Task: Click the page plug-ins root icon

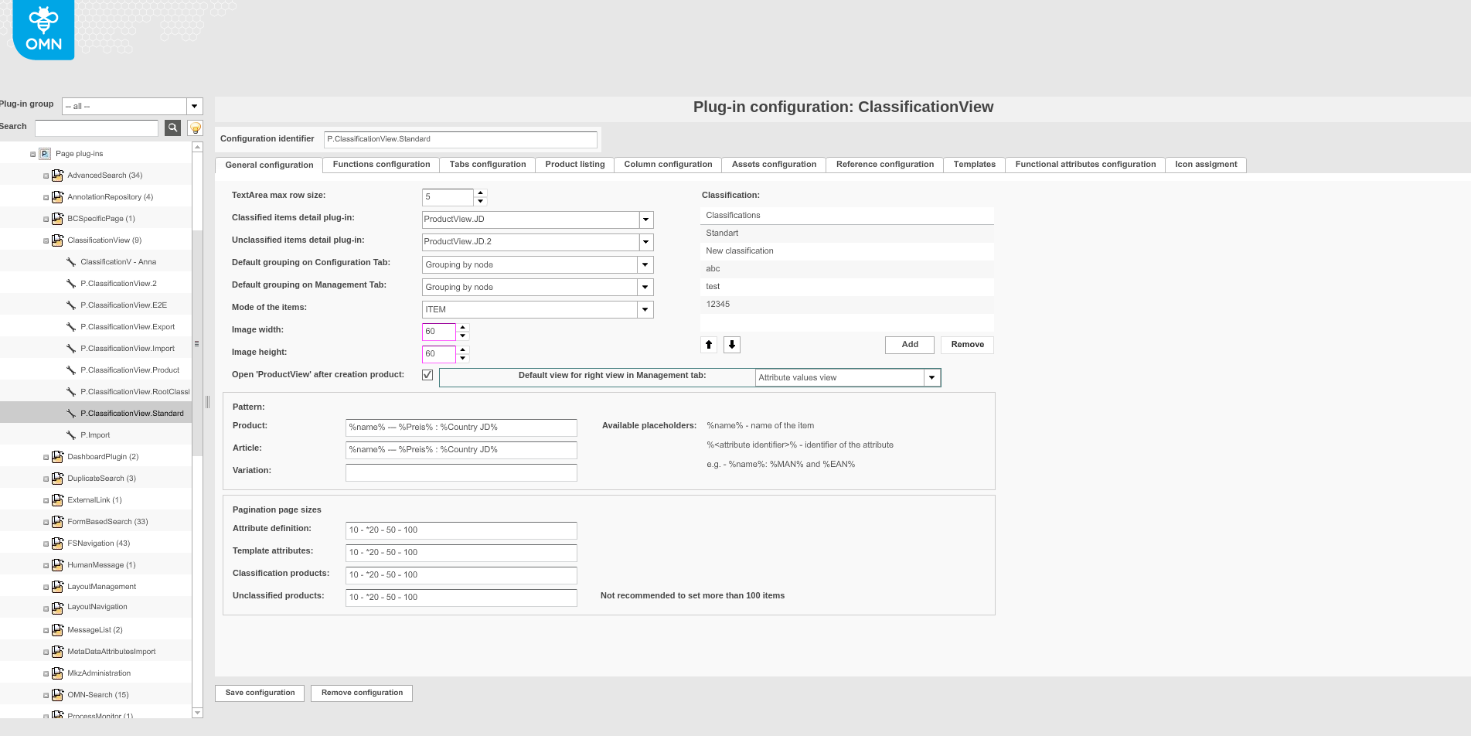Action: tap(44, 153)
